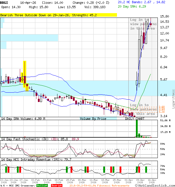Click the green Bullish legend box
Image resolution: width=175 pixels, height=187 pixels.
(x=42, y=186)
